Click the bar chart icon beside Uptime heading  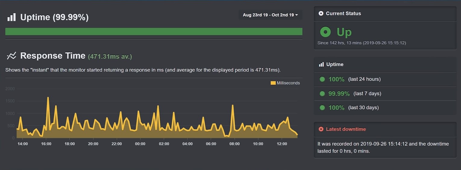click(x=11, y=17)
